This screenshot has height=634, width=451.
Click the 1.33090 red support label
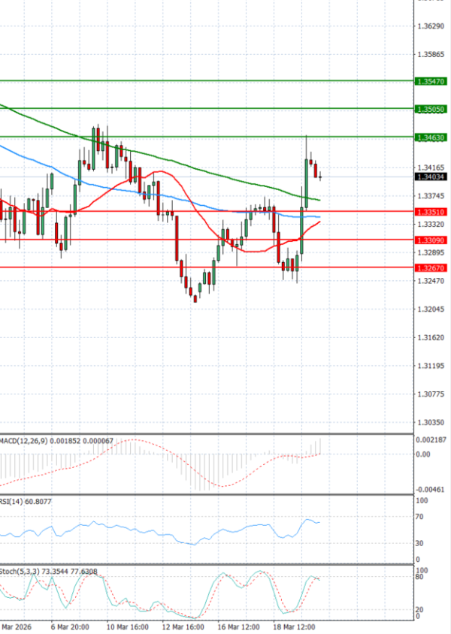point(431,240)
